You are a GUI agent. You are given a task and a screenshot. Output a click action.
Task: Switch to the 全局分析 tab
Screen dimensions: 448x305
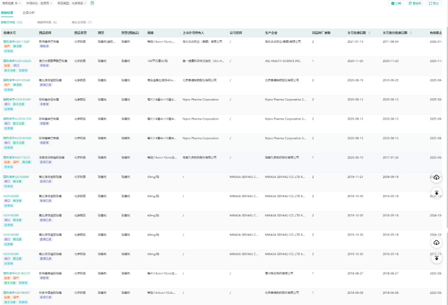(29, 13)
